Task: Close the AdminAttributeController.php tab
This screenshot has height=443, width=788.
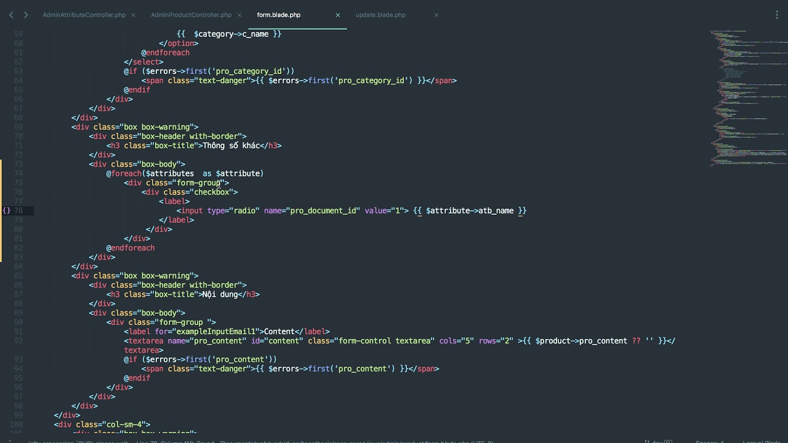Action: pos(133,15)
